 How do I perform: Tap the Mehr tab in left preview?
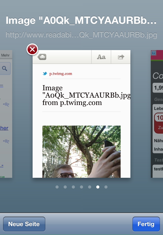click(x=5, y=55)
